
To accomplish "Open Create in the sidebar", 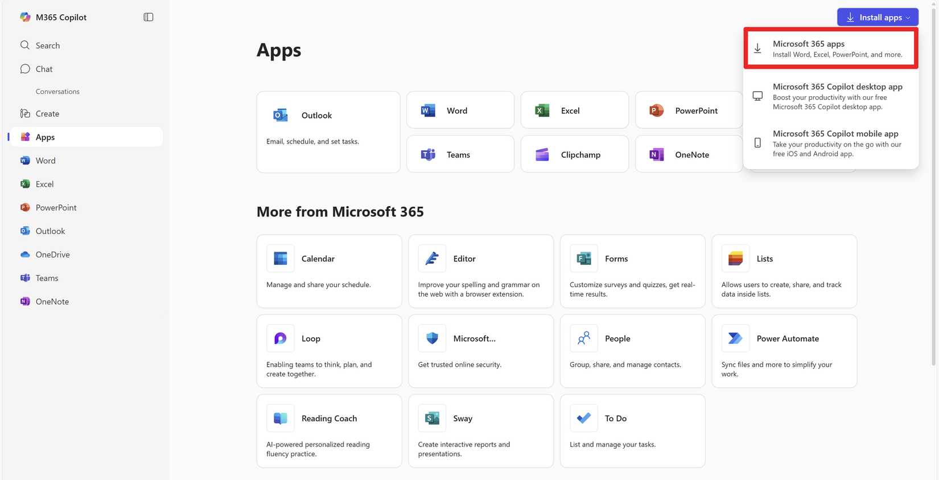I will 47,114.
